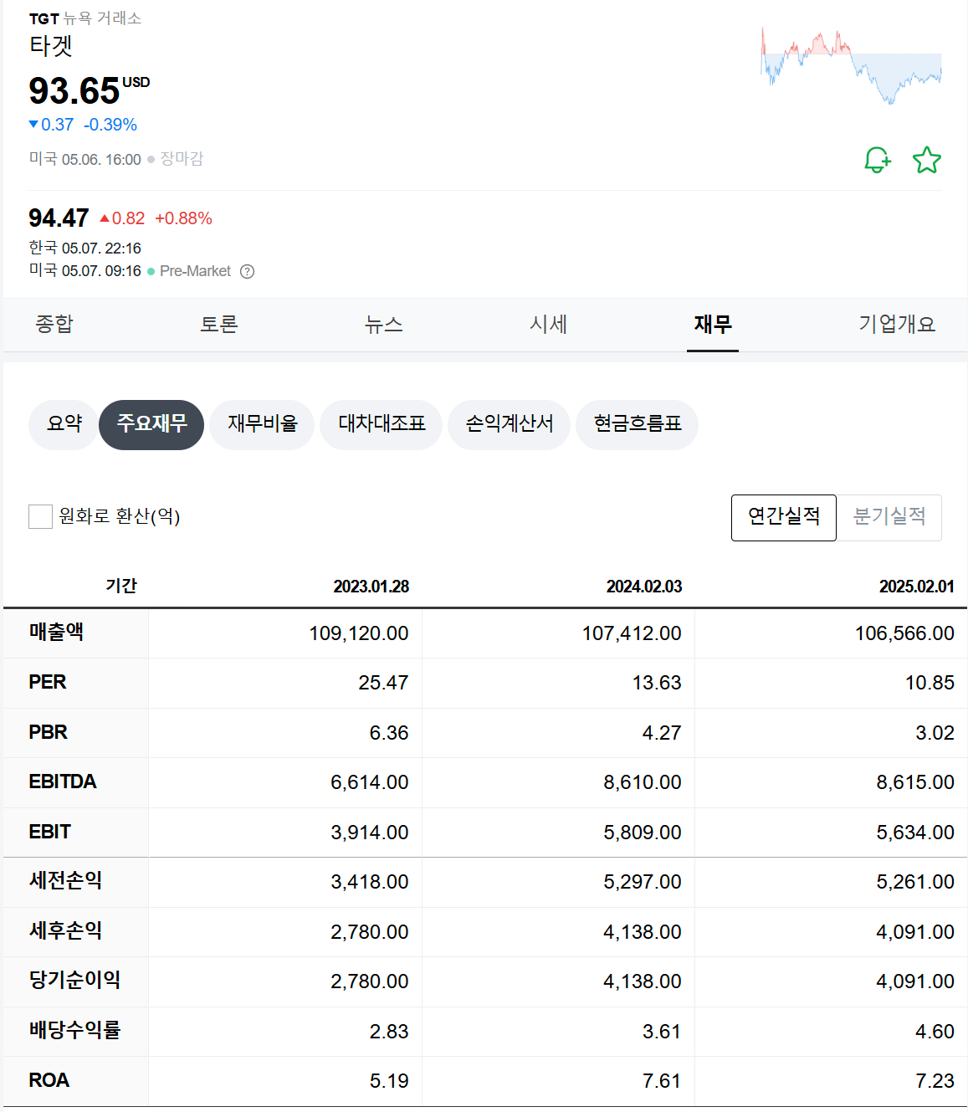Click the 장마감 market closed status

[182, 159]
